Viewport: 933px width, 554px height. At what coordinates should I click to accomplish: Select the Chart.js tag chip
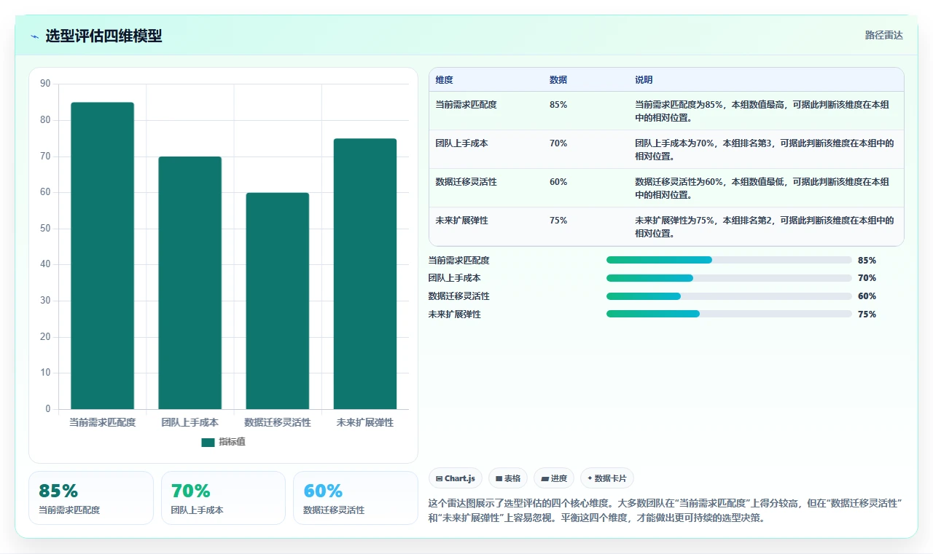[456, 478]
